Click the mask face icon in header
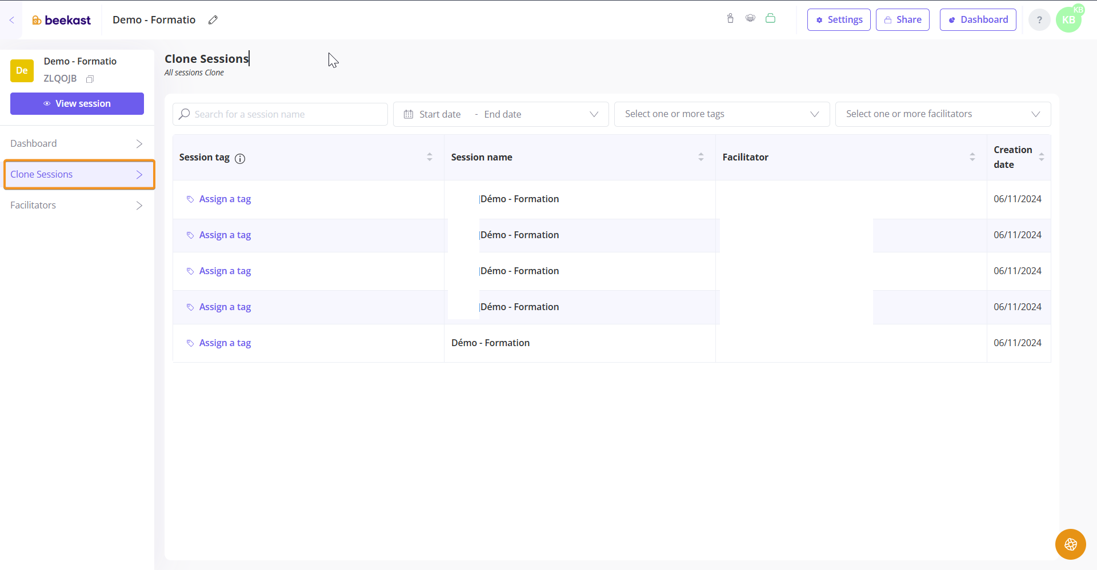1097x570 pixels. tap(750, 18)
